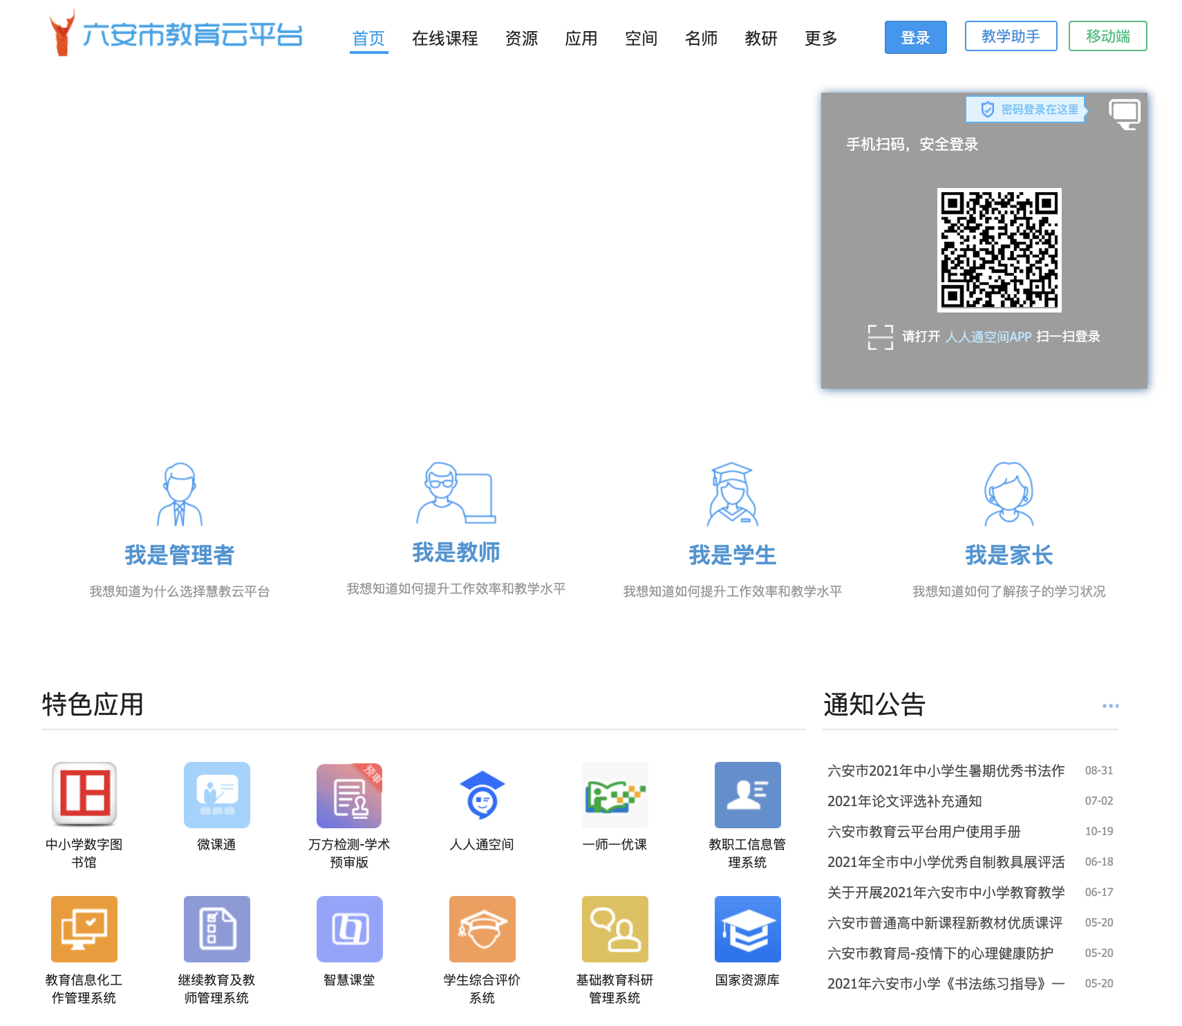Launch the 微课通 application icon
1182x1026 pixels.
[216, 794]
